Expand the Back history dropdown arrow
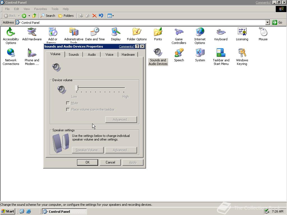Screen dimensions: 287x215 tap(19, 16)
